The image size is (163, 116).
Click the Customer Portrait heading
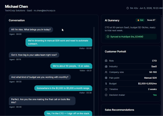(115, 51)
